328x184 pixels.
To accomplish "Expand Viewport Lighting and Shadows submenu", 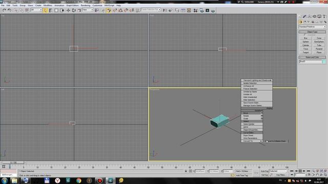I will [x=257, y=80].
